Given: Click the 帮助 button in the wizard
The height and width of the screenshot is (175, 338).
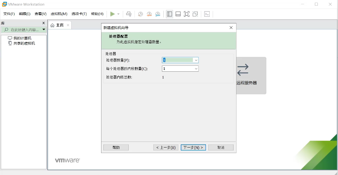Looking at the screenshot, I should tap(116, 147).
